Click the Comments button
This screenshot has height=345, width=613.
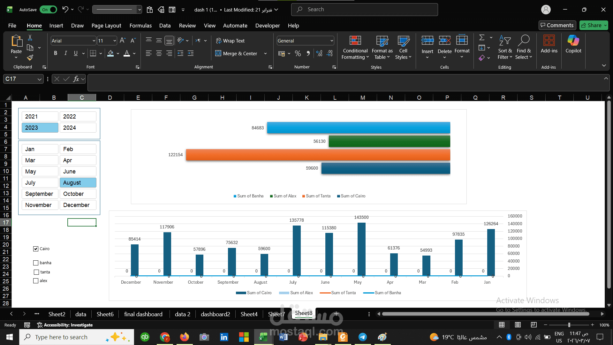tap(557, 25)
